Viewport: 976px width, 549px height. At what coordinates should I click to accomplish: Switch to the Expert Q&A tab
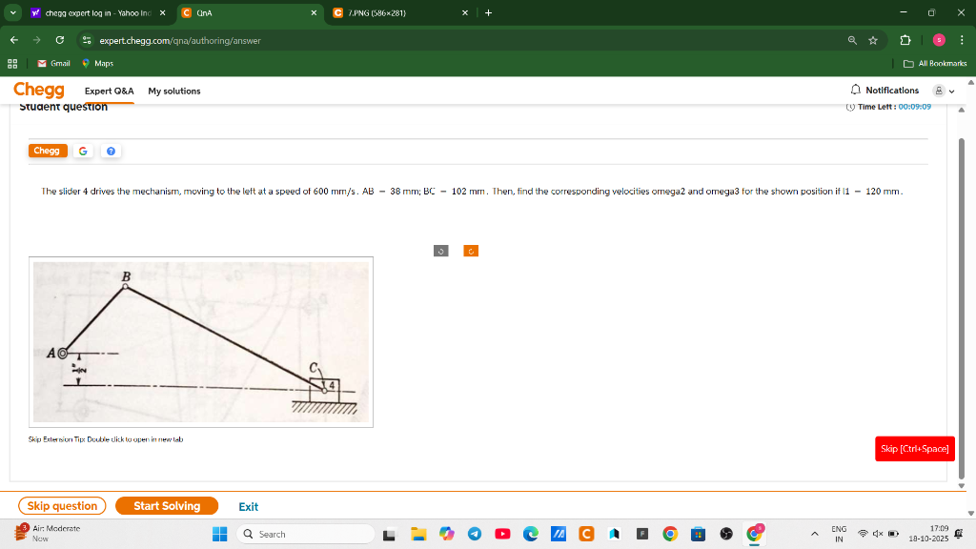coord(109,91)
